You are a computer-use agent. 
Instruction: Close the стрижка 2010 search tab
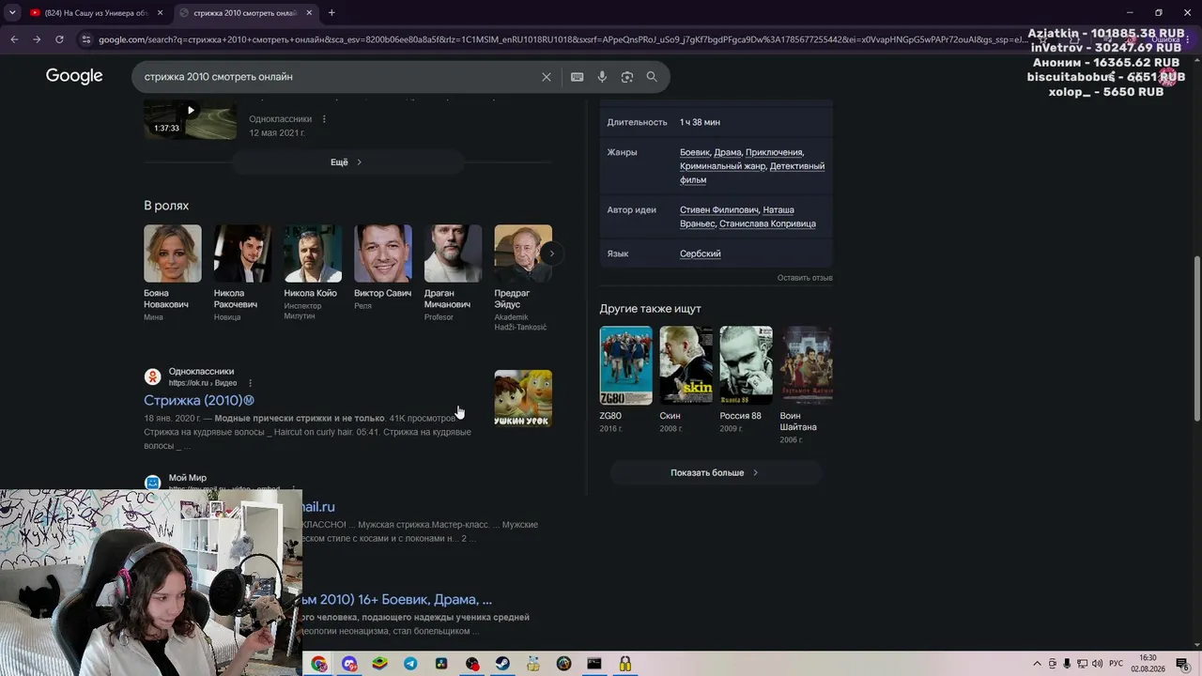click(x=309, y=13)
